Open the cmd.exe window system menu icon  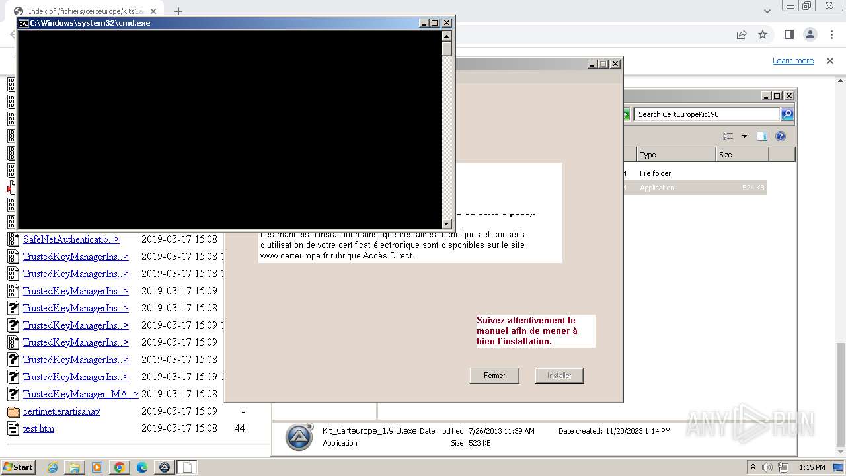pos(23,23)
